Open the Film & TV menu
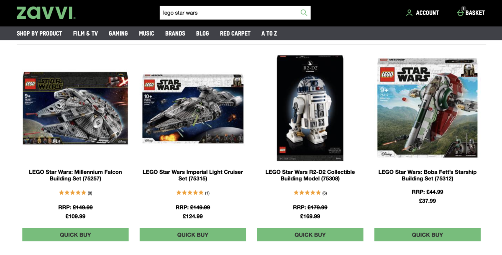This screenshot has width=502, height=255. [x=85, y=33]
